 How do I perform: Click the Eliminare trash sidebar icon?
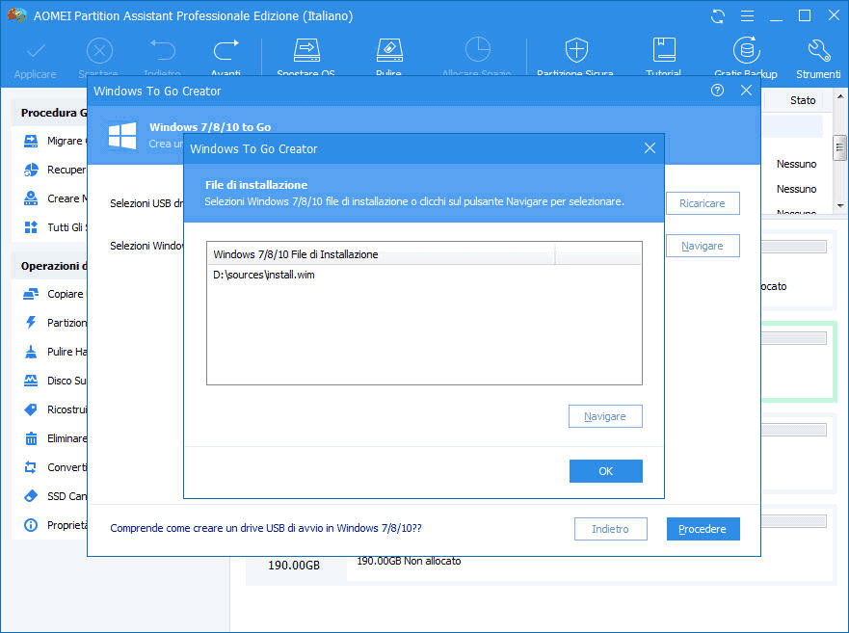(31, 438)
